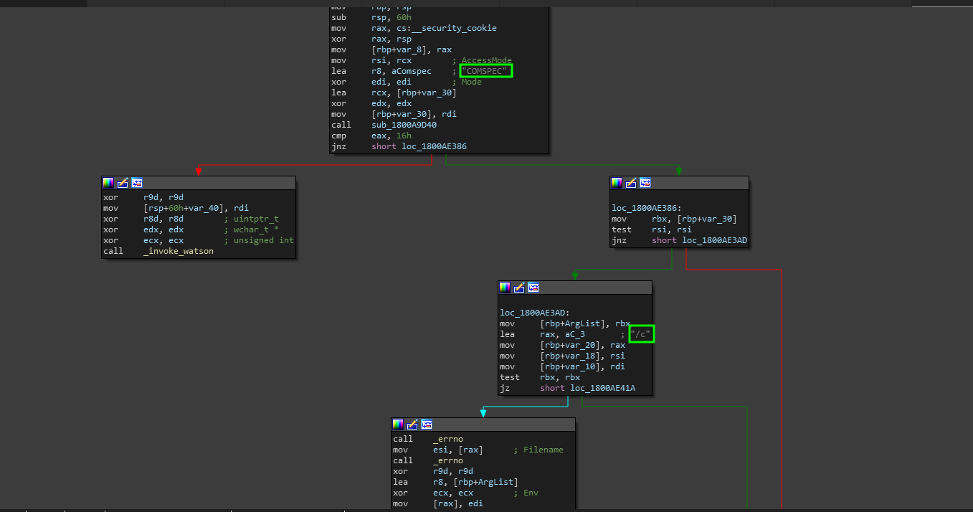Select sub_1800A9D40 in the call instruction
The image size is (973, 512).
tap(404, 125)
